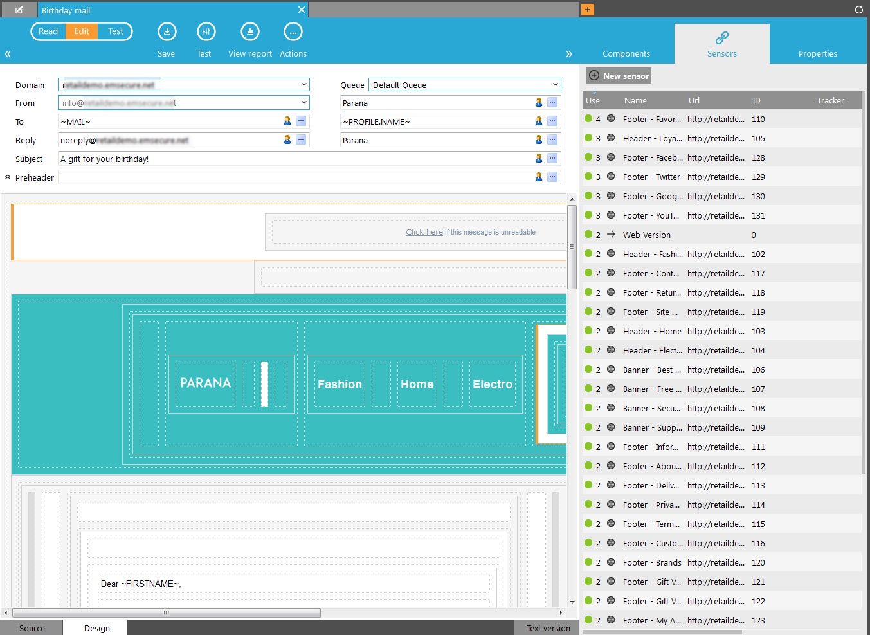Click the horizontal scrollbar under the design

[x=166, y=613]
